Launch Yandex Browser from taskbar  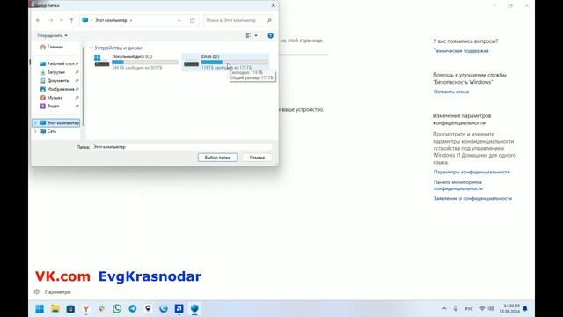click(x=86, y=309)
